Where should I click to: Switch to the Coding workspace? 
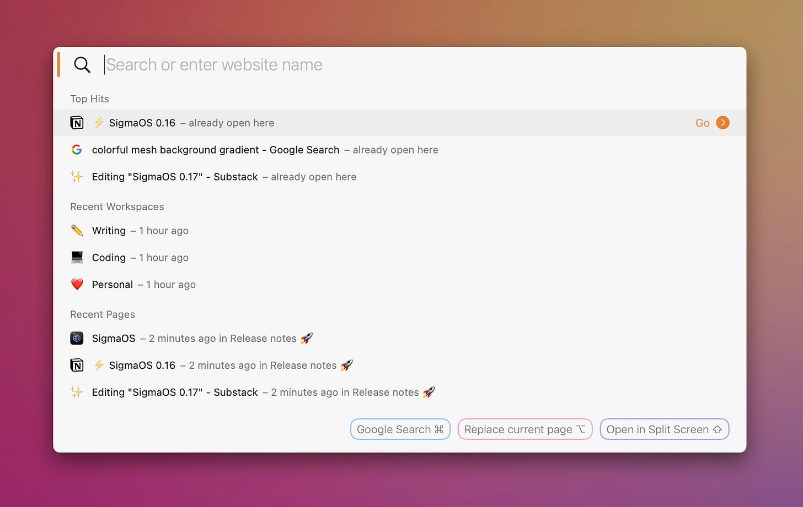click(399, 258)
